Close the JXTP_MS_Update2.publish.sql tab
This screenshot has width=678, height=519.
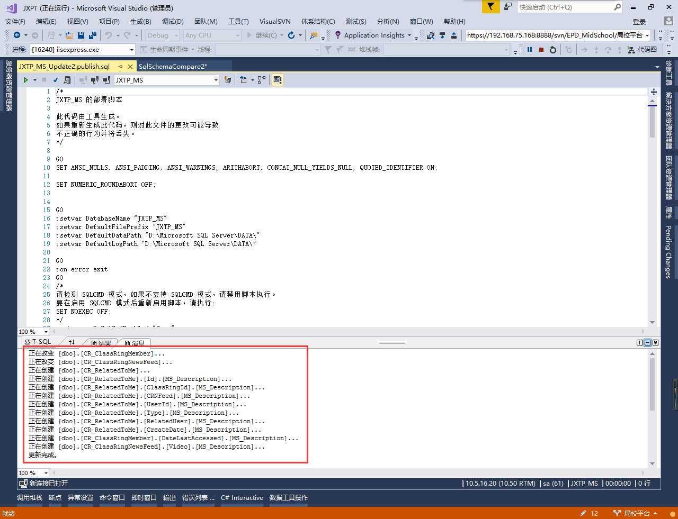(130, 67)
